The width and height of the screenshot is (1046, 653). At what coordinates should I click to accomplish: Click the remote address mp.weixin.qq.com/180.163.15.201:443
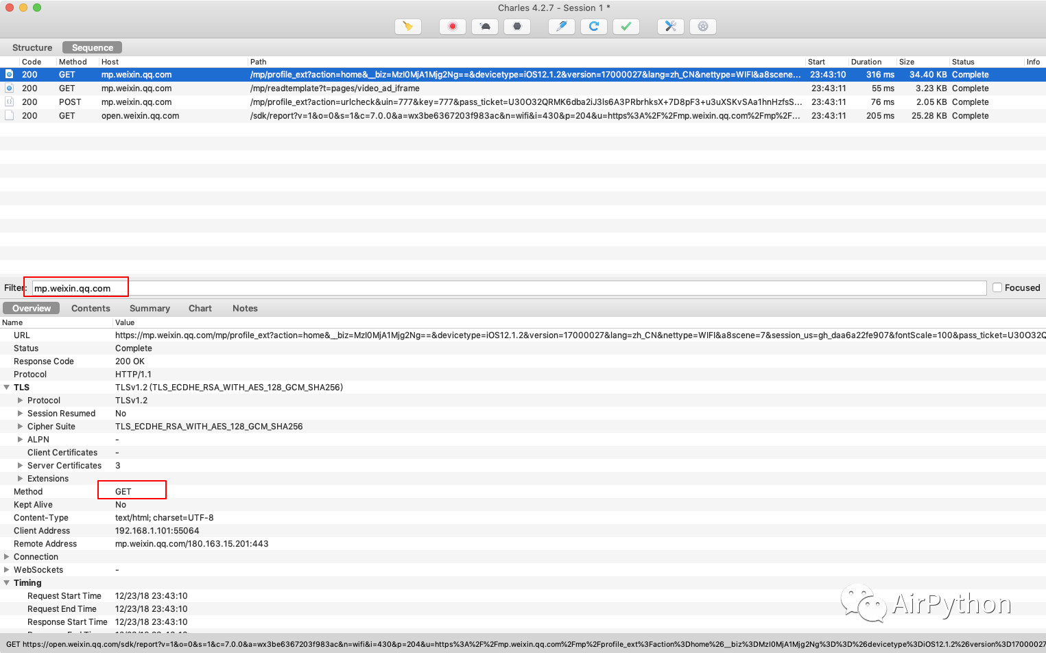tap(191, 544)
